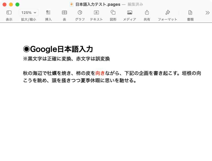Insert a table with the 表 icon
The height and width of the screenshot is (161, 212).
click(64, 12)
